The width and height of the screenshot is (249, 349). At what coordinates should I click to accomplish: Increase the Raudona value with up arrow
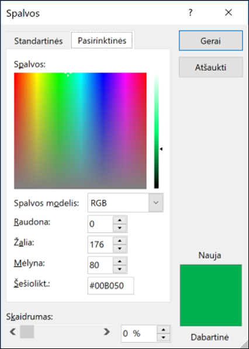pos(120,220)
